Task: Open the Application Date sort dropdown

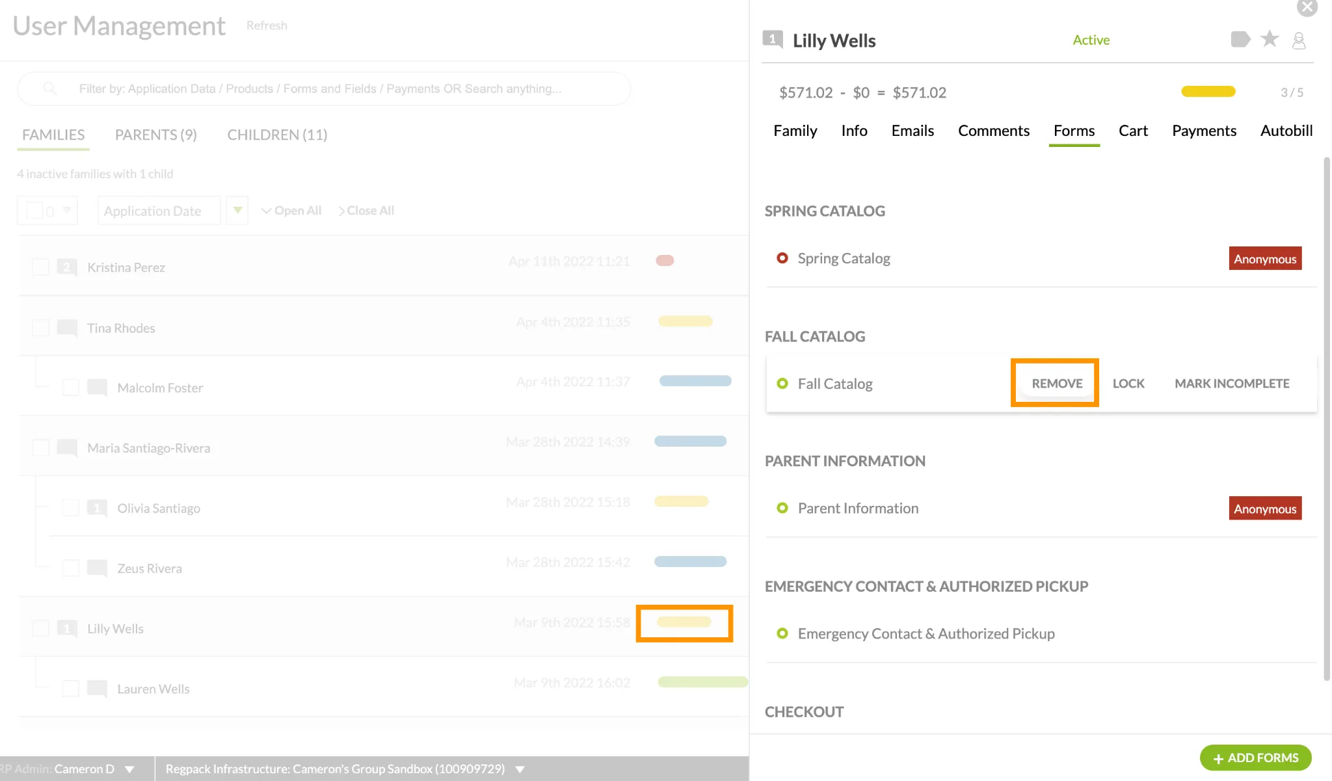Action: point(159,211)
